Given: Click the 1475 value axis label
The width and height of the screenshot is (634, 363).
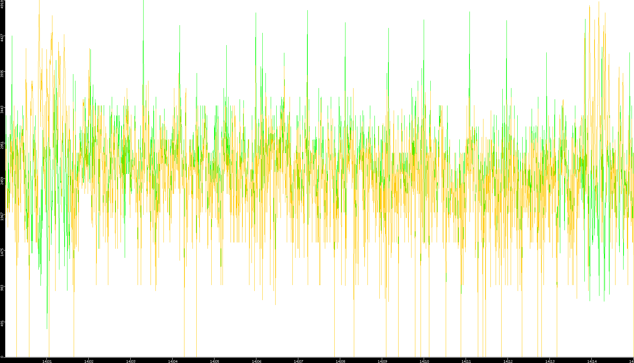Looking at the screenshot, I should (x=2, y=252).
